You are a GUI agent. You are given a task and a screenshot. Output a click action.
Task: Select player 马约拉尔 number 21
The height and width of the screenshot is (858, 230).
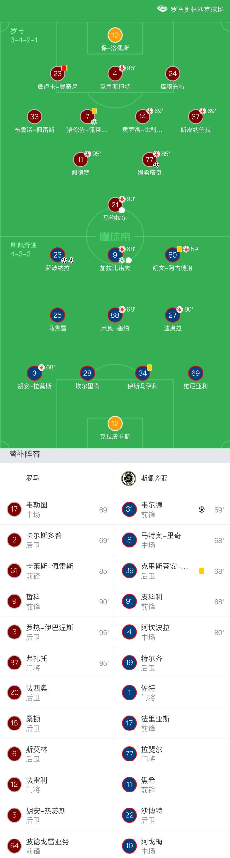coord(115,205)
